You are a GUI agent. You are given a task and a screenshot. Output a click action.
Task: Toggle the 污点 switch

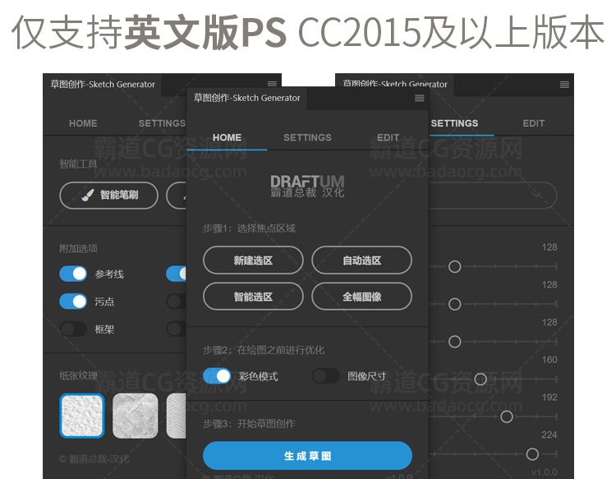(x=73, y=302)
